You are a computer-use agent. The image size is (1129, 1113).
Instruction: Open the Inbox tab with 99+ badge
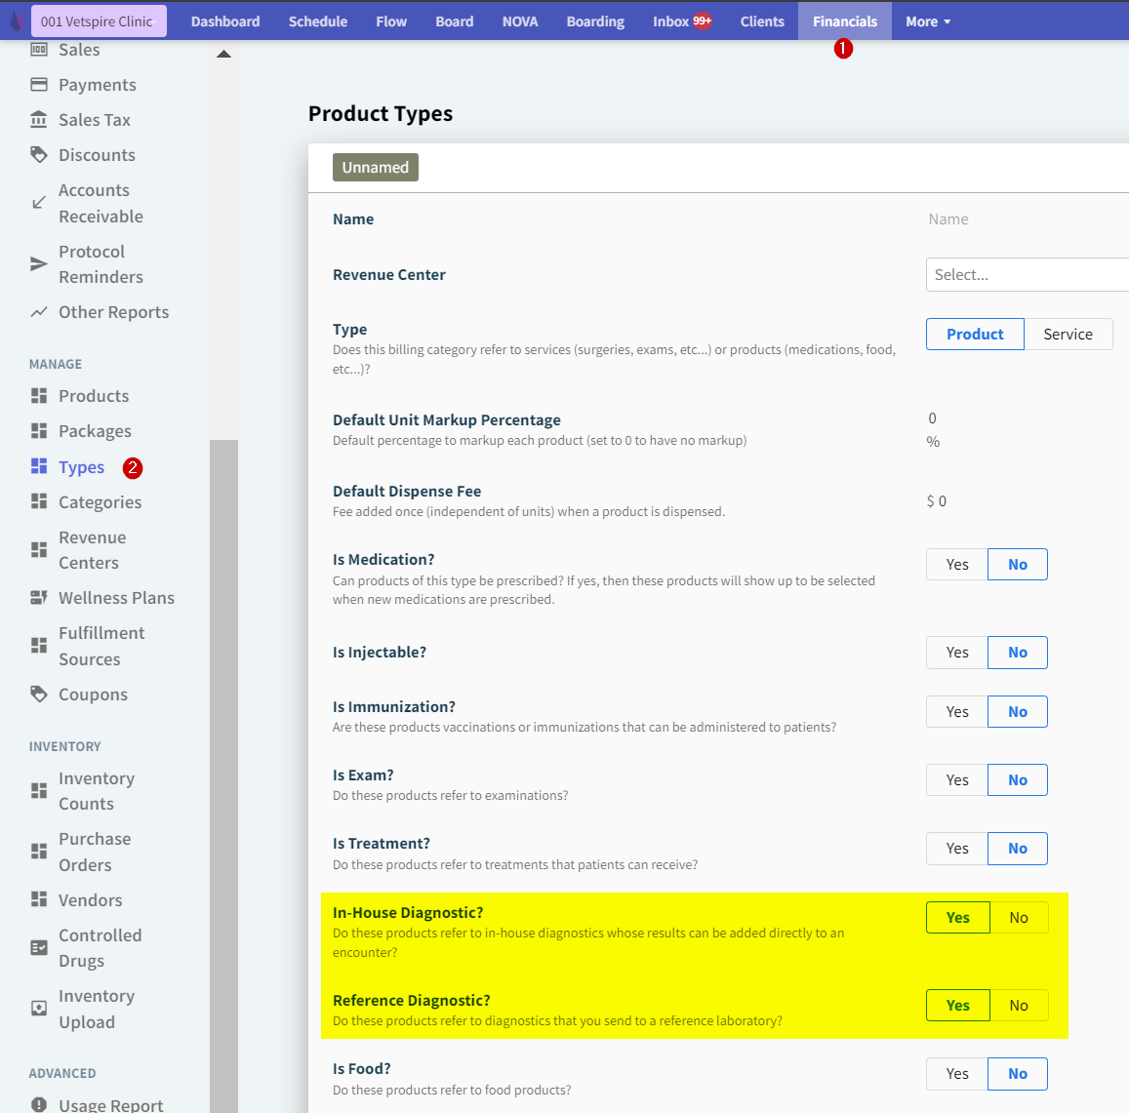[x=681, y=21]
